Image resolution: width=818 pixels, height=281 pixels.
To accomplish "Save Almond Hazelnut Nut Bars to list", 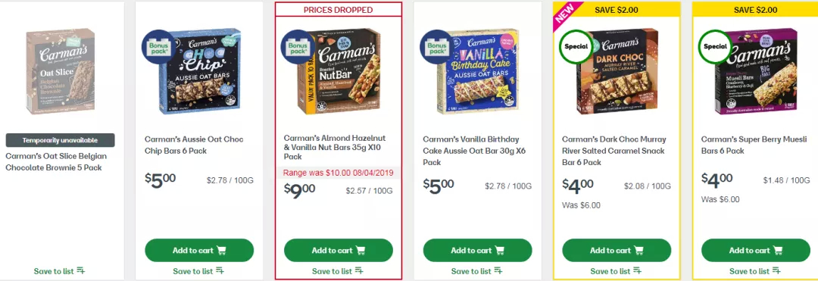I will (x=338, y=271).
